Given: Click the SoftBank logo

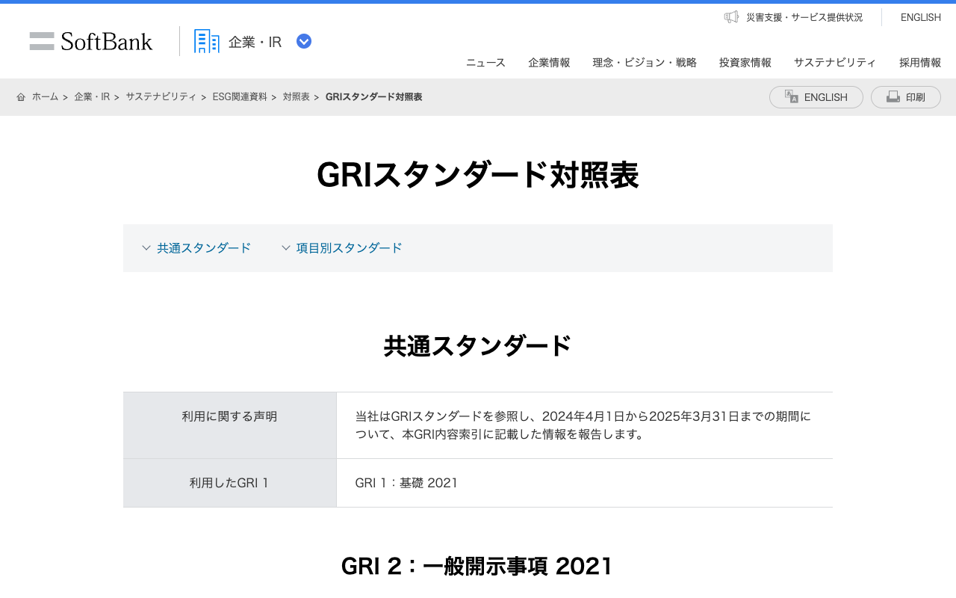Looking at the screenshot, I should 91,41.
